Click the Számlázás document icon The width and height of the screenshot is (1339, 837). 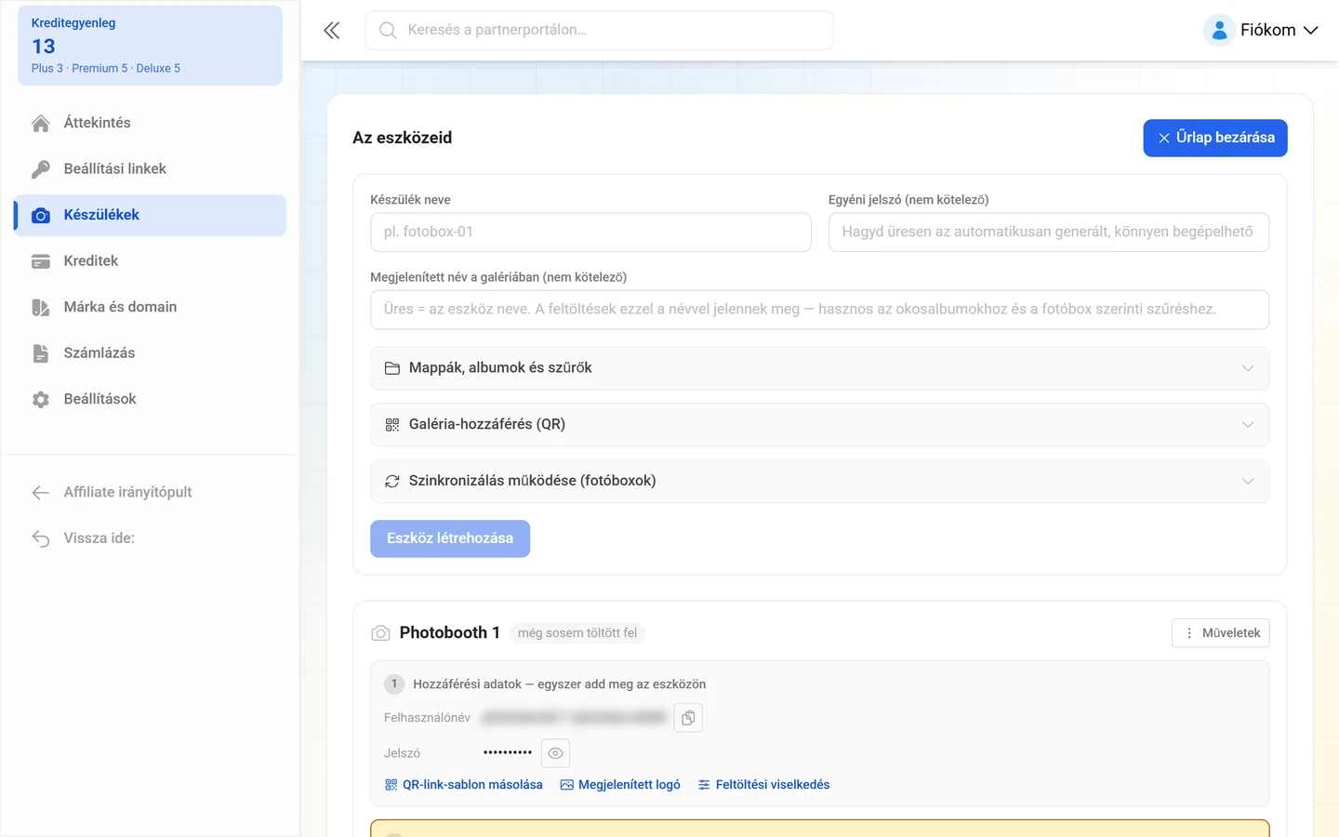point(41,353)
